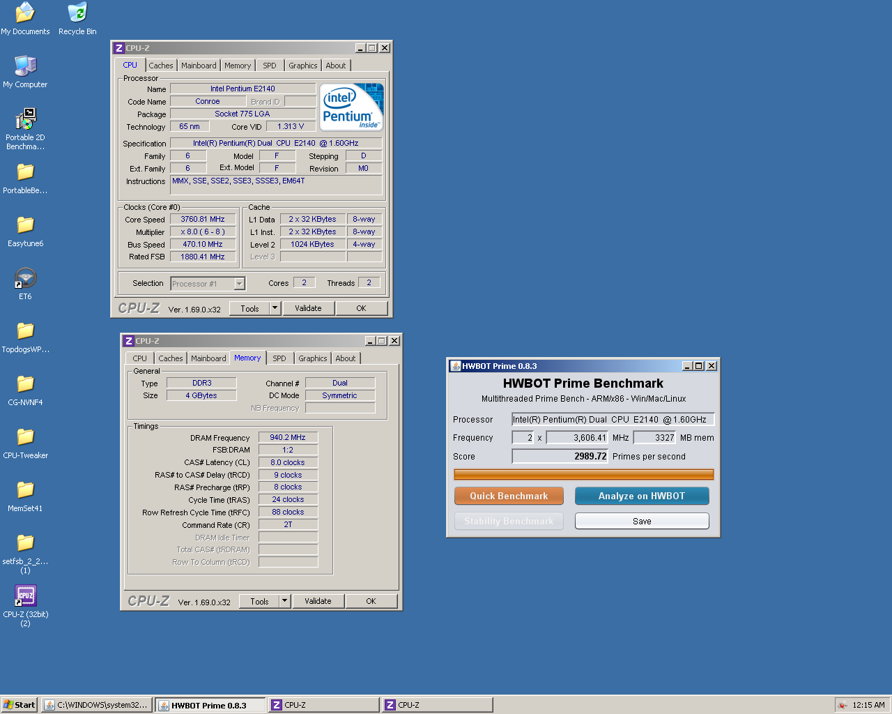This screenshot has height=714, width=892.
Task: Click the HWBOT Processor name field
Action: tap(613, 419)
